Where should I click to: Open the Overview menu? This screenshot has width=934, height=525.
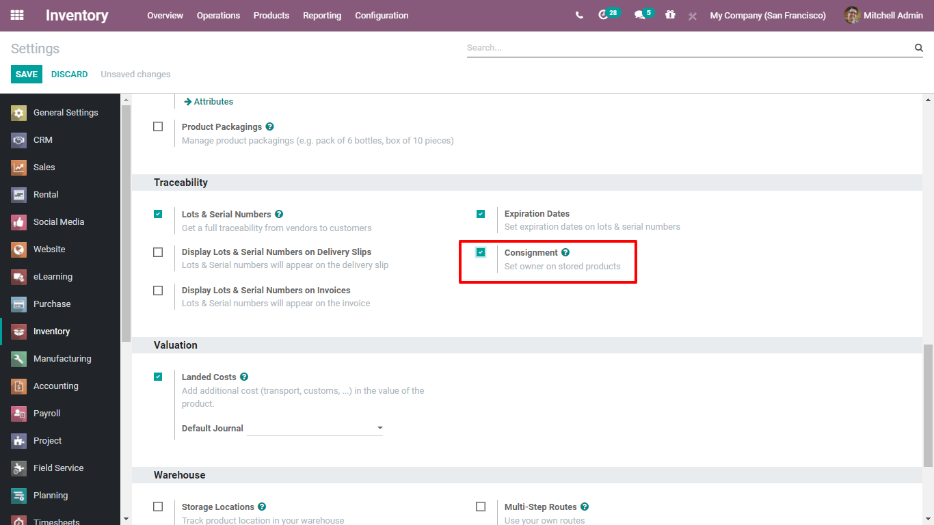pos(165,15)
